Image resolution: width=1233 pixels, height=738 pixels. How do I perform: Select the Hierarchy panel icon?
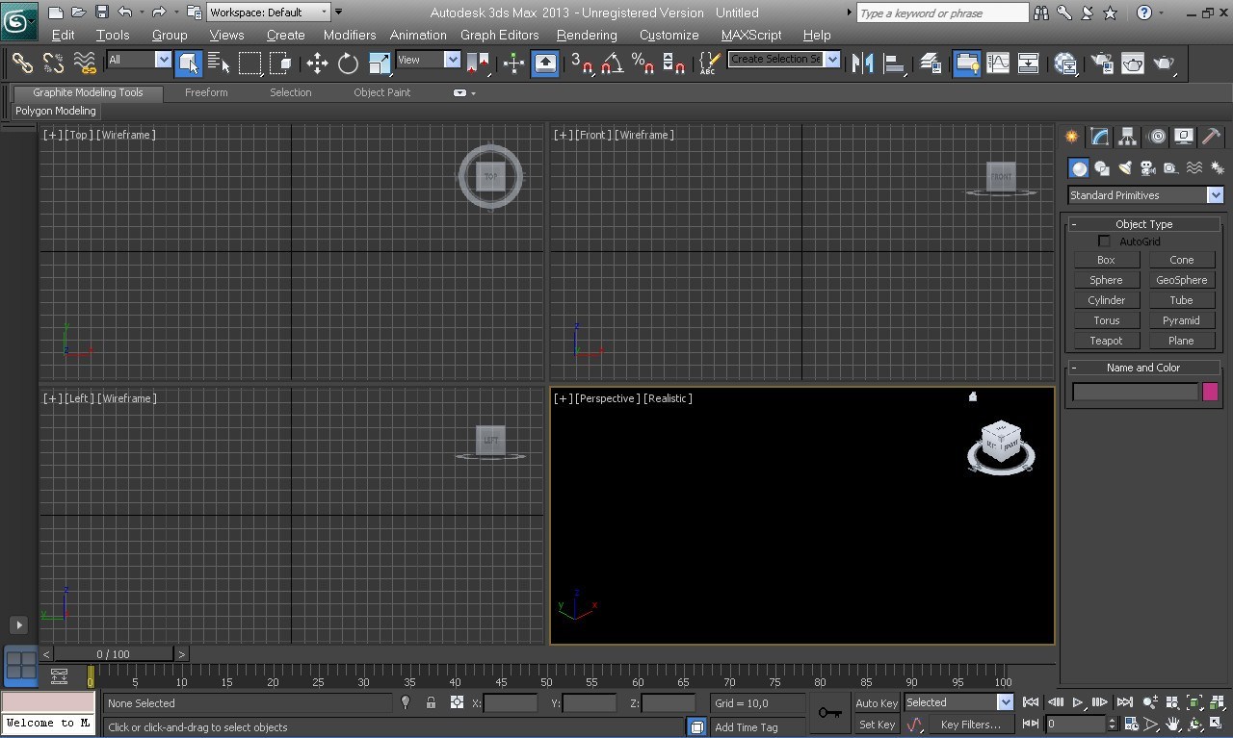(x=1127, y=137)
